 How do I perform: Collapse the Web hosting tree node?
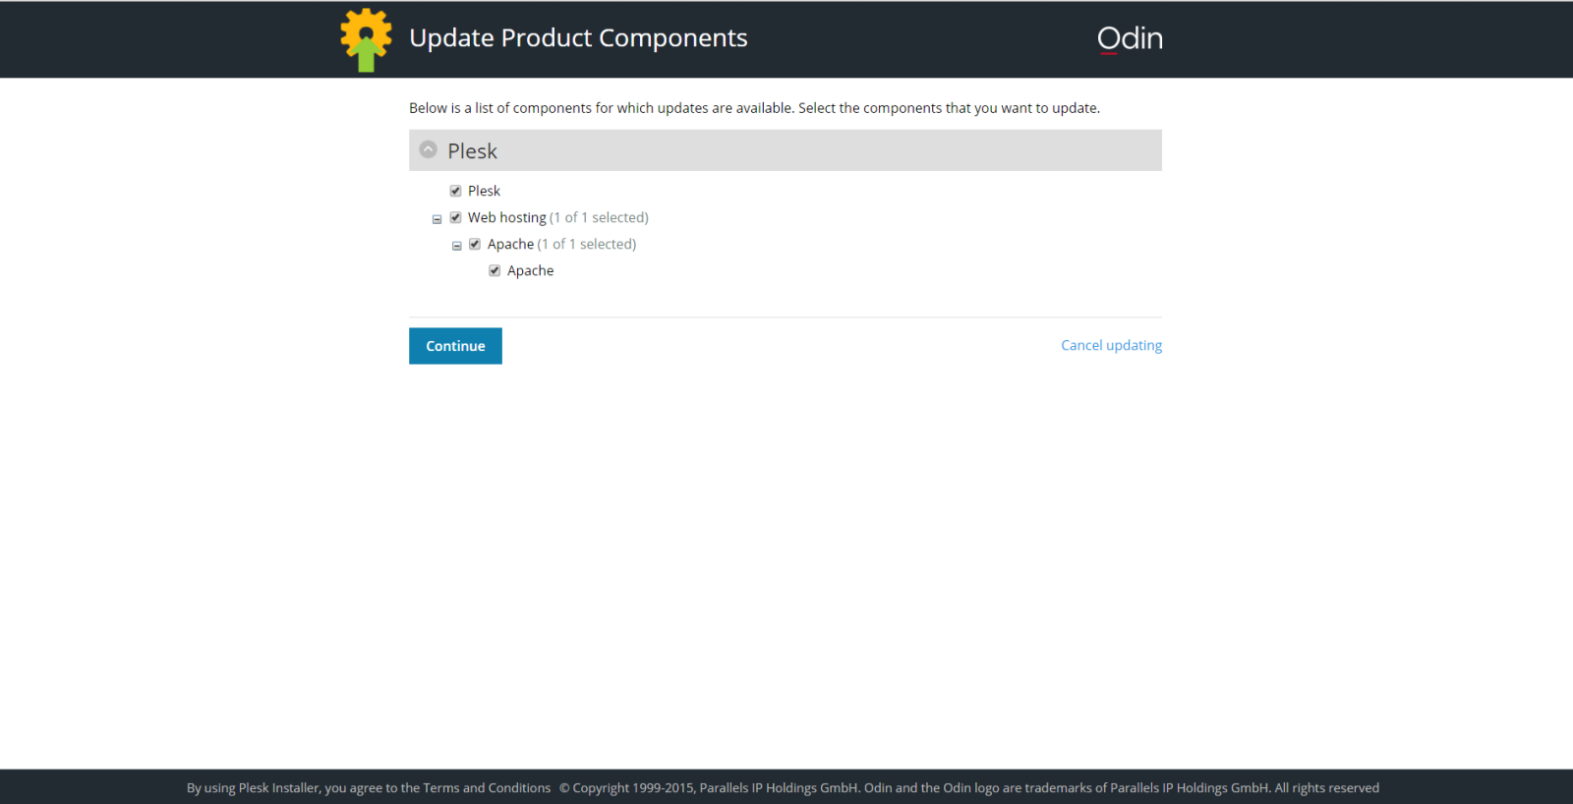tap(437, 219)
